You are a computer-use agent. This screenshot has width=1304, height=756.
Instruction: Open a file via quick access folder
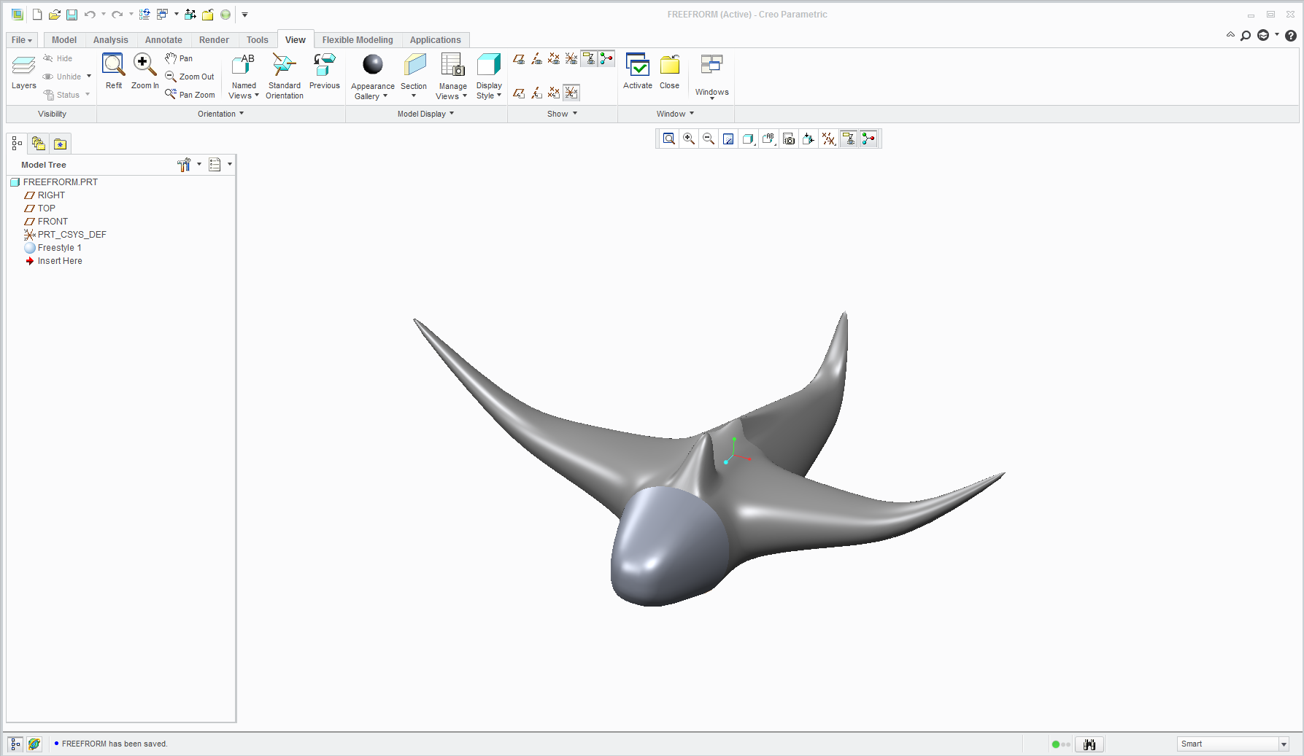[54, 15]
